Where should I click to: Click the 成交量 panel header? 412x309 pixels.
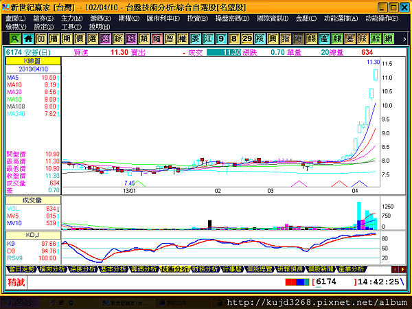click(x=33, y=201)
